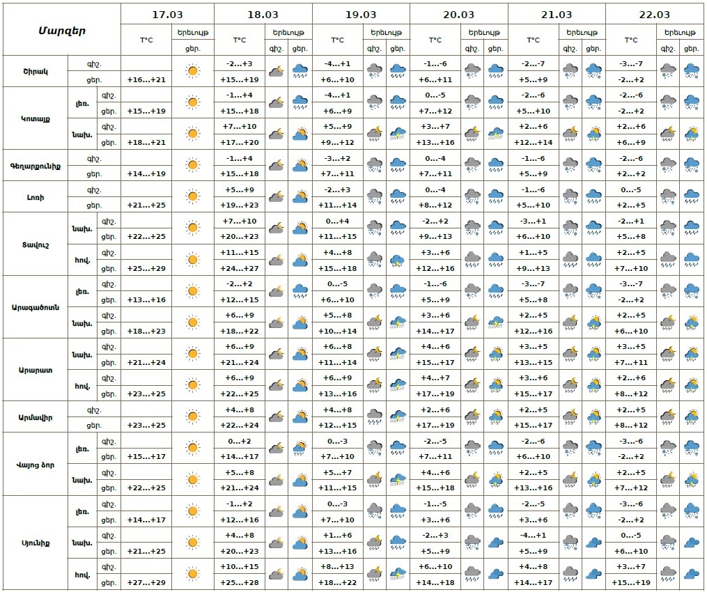Click Սյունիք հով. sun icon for 17.03
Image resolution: width=707 pixels, height=592 pixels.
click(192, 574)
